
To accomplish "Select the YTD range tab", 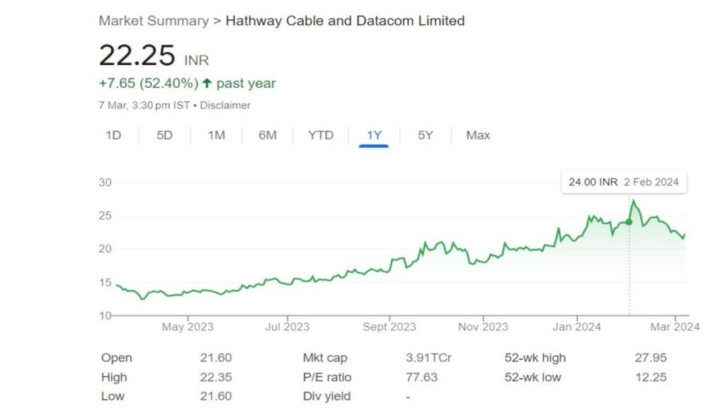I will point(321,135).
